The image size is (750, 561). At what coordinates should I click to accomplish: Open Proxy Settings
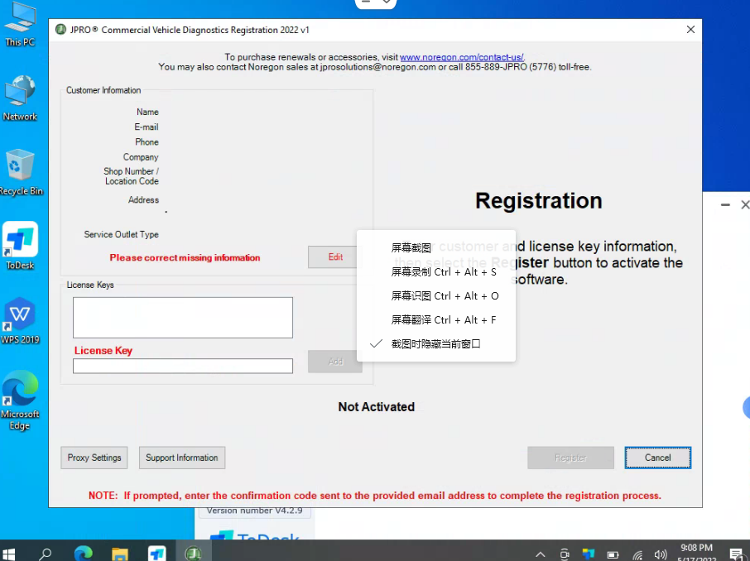pos(94,458)
